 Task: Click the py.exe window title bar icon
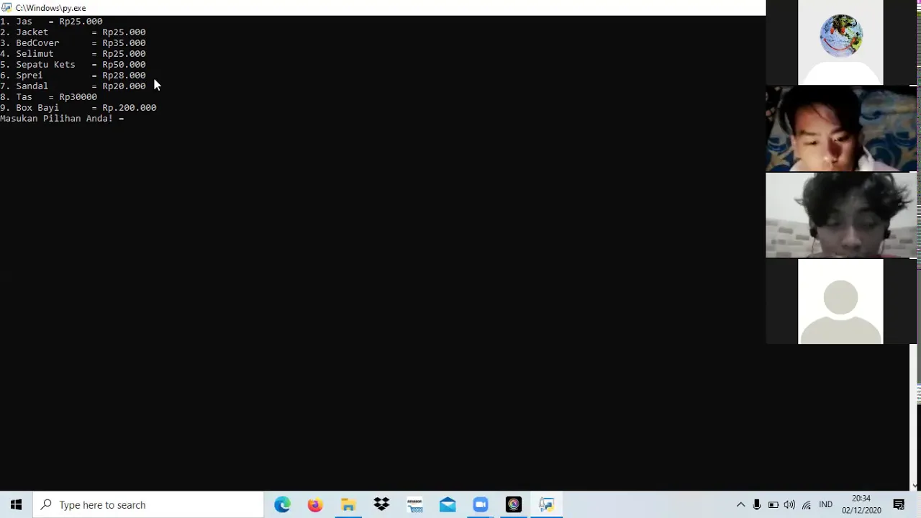point(6,8)
